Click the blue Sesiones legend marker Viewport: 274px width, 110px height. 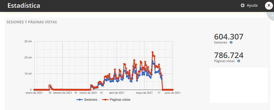80,100
